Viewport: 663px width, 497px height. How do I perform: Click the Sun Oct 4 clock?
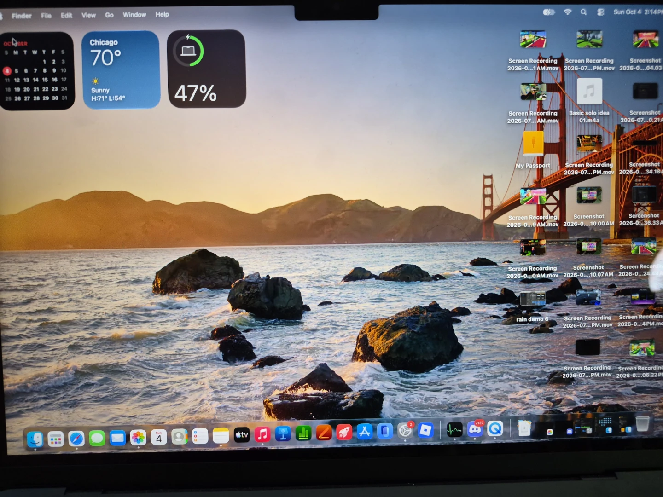(x=637, y=12)
